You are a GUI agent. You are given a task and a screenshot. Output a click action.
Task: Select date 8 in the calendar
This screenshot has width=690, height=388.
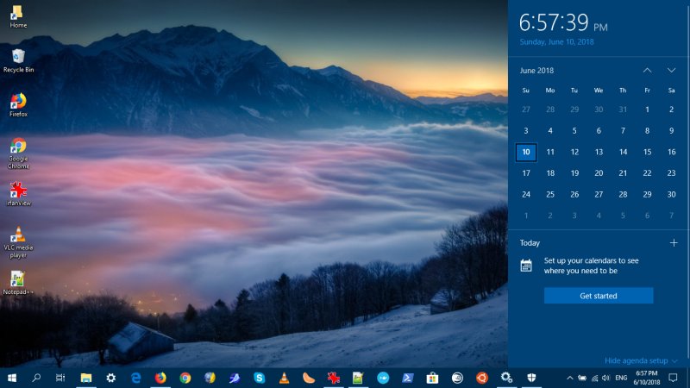click(647, 131)
